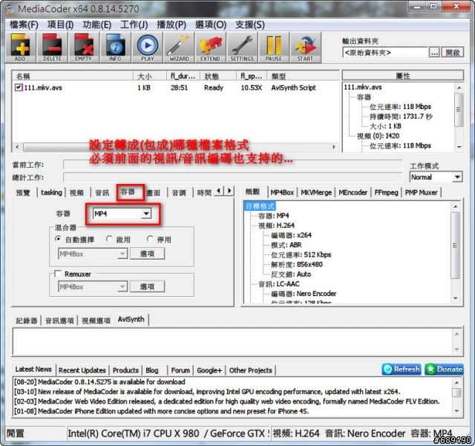
Task: Click the 混合器 選項 button
Action: click(x=147, y=254)
